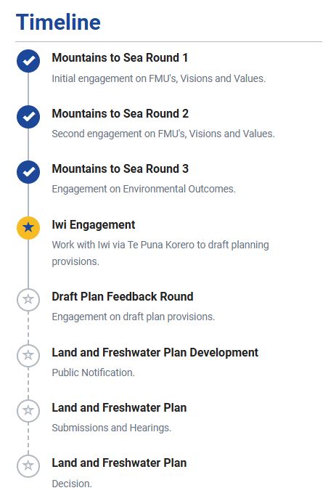Click outlined star icon for Draft Plan Feedback Round
336x501 pixels.
tap(28, 299)
